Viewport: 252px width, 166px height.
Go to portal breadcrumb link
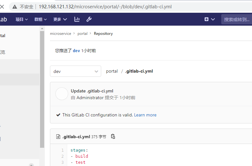click(82, 34)
